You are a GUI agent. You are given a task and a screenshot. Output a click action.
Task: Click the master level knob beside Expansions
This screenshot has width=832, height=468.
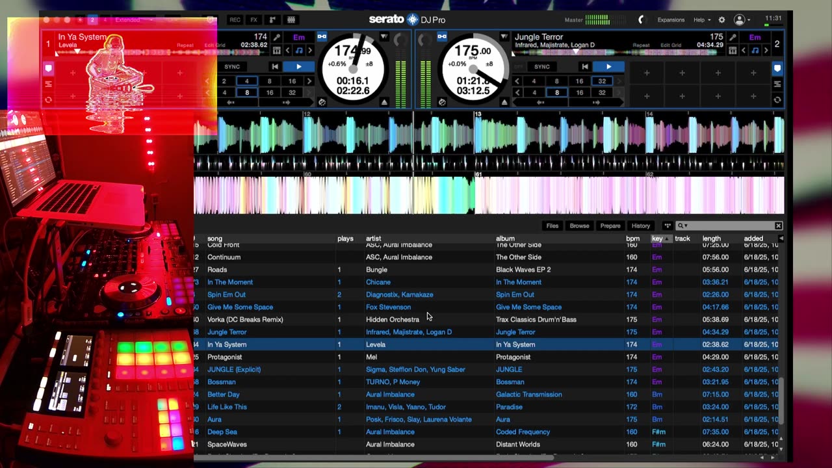click(642, 19)
